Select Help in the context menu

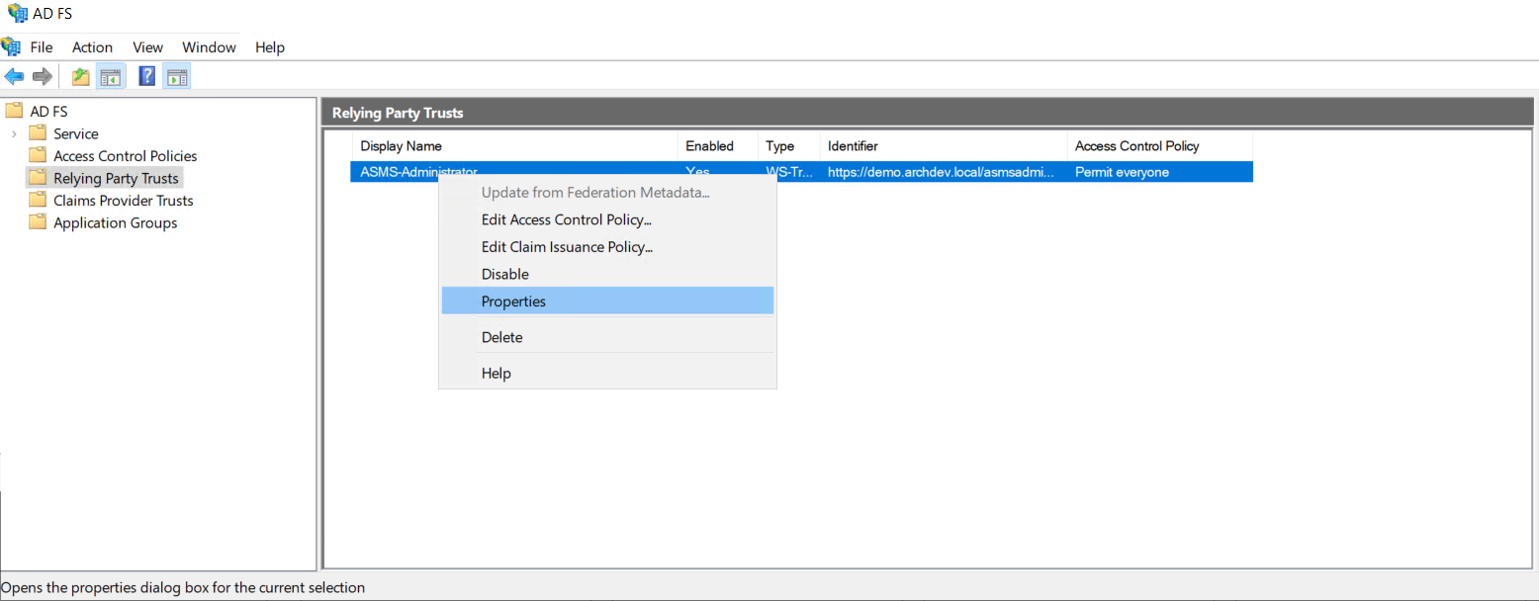[607, 373]
